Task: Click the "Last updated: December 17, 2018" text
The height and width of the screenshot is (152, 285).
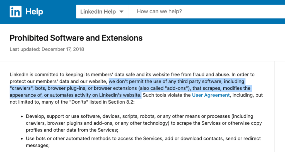Action: pyautogui.click(x=47, y=49)
